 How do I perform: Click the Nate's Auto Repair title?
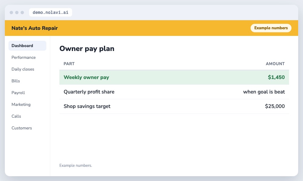point(35,28)
